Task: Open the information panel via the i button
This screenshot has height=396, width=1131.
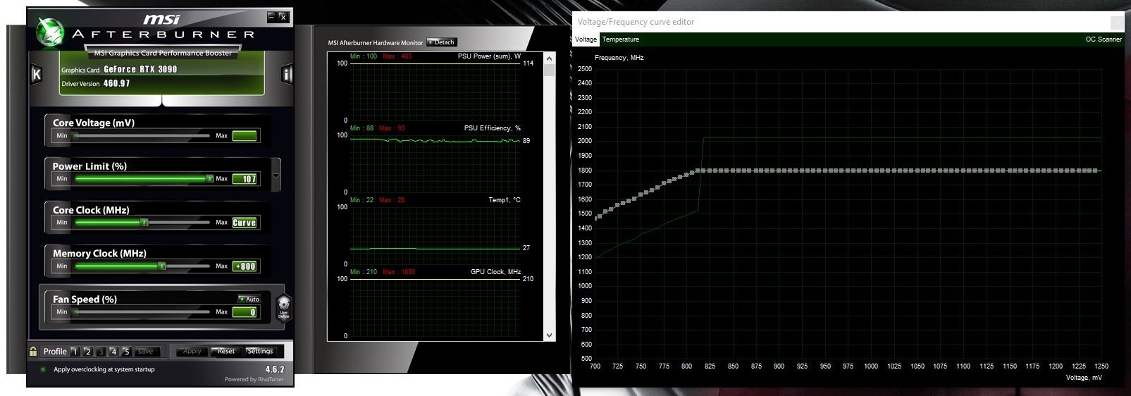Action: click(287, 74)
